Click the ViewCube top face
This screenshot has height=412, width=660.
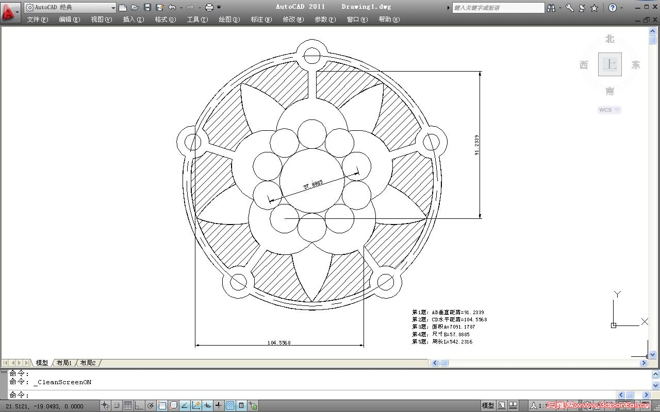[610, 64]
